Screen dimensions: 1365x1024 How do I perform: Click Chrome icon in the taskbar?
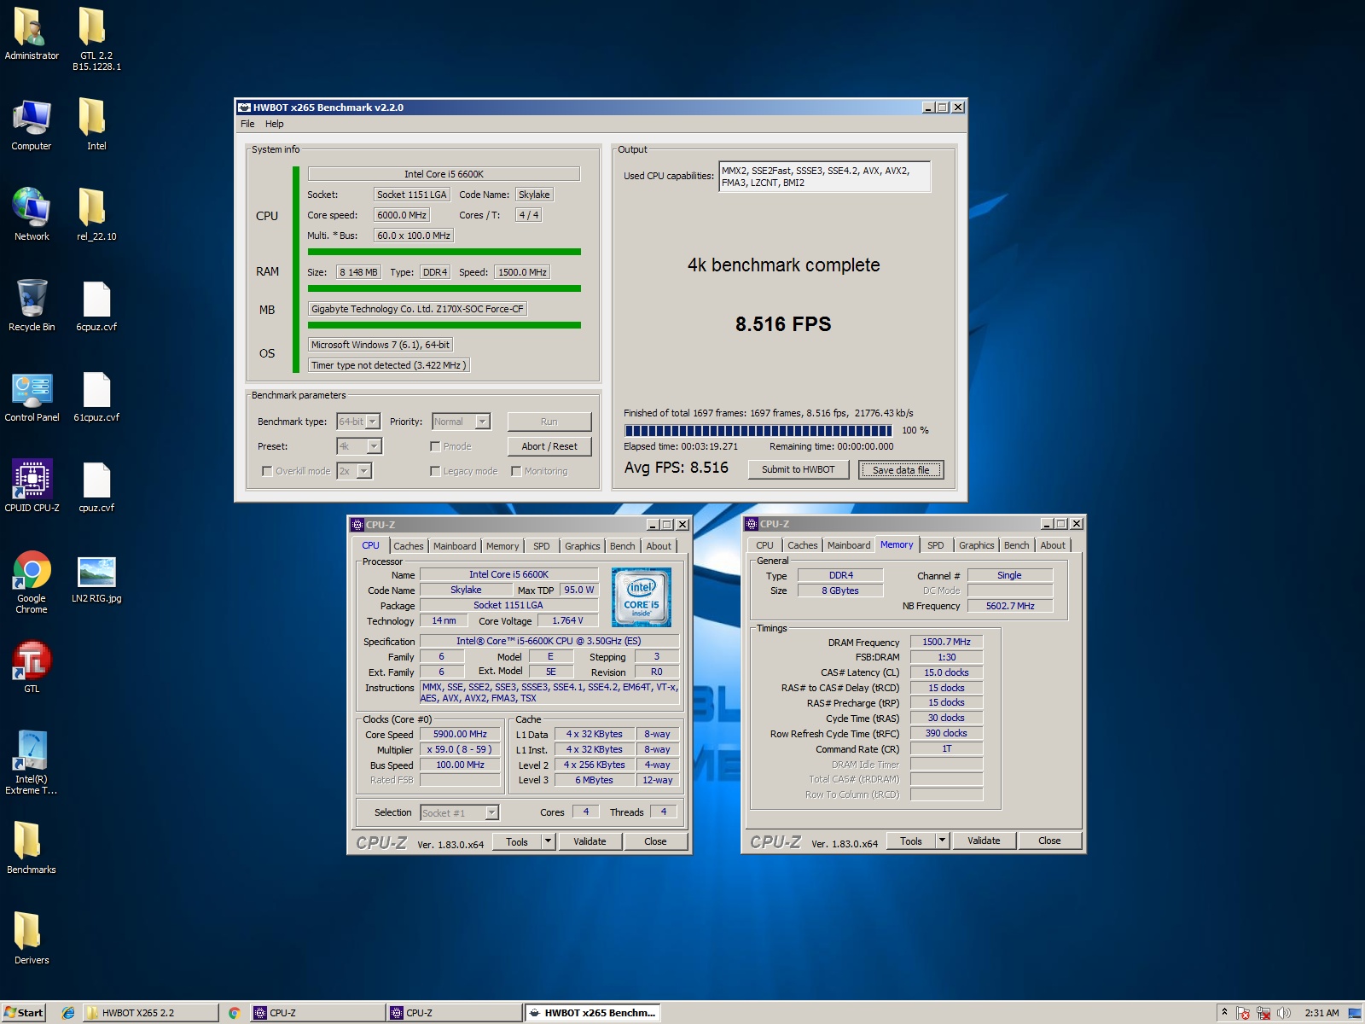235,1013
